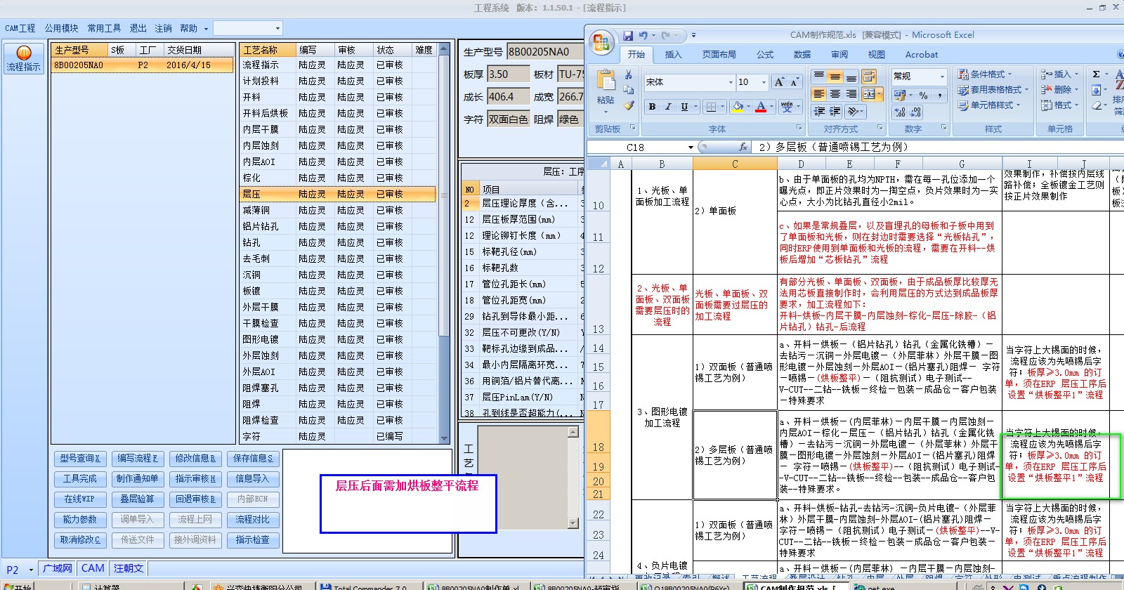Apply accounting number format icon
This screenshot has height=590, width=1124.
900,95
